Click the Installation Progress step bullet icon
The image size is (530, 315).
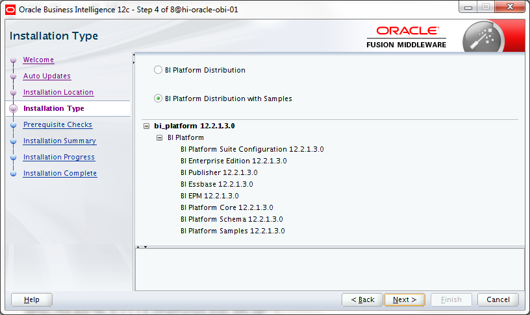click(13, 157)
